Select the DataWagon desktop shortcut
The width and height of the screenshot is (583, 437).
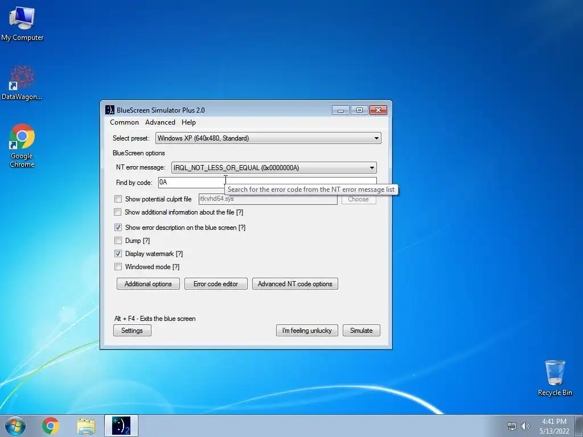click(x=22, y=83)
